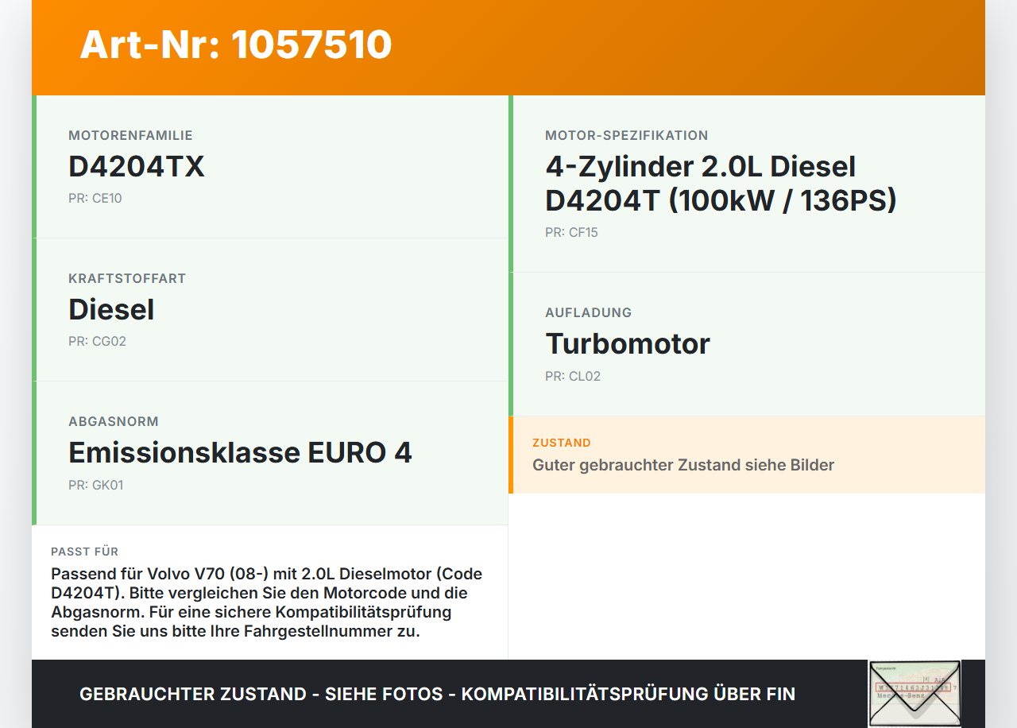The image size is (1017, 728).
Task: Click the ZUSTAND label
Action: (x=562, y=443)
